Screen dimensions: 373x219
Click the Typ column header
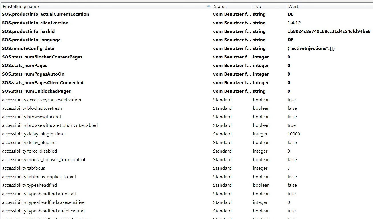(x=257, y=6)
